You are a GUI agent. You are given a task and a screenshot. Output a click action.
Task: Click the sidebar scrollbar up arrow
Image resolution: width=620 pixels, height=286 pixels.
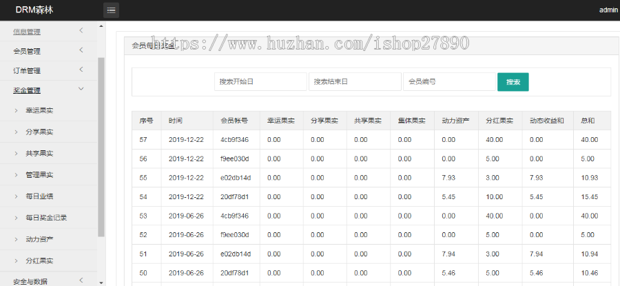point(101,26)
